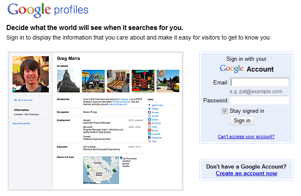The height and width of the screenshot is (196, 301).
Task: Open the first Scrapbook tower photo
Action: pos(68,81)
